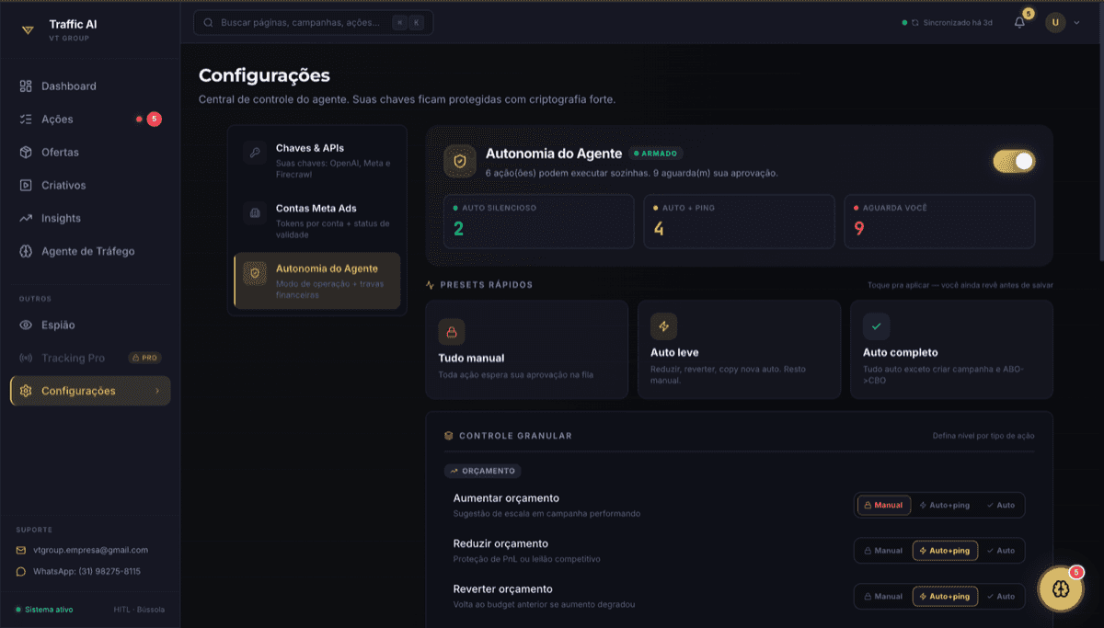Viewport: 1104px width, 628px height.
Task: Click the Traffic AI logo icon
Action: point(28,30)
